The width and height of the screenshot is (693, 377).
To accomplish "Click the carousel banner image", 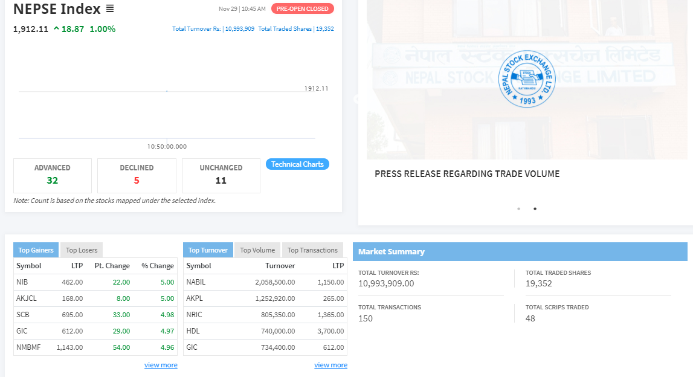I will pyautogui.click(x=527, y=80).
